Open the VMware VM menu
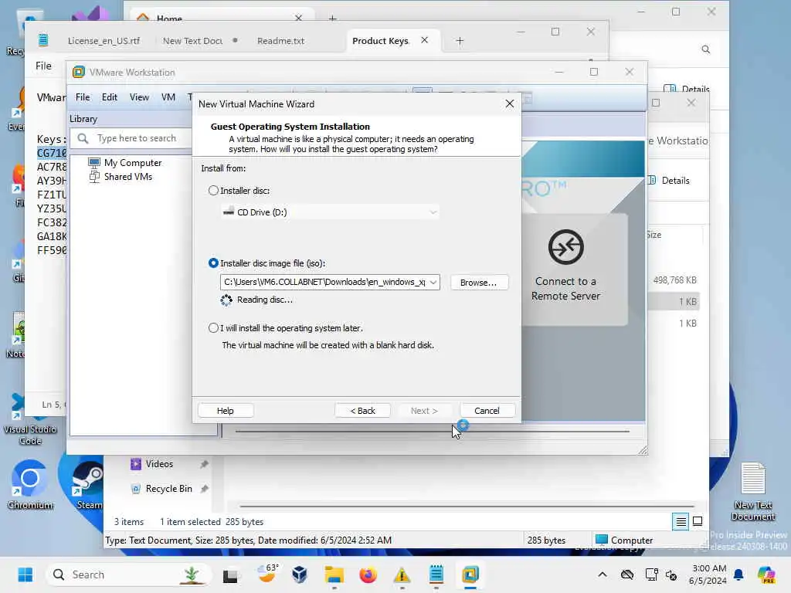Screen dimensions: 791x593 tap(168, 97)
